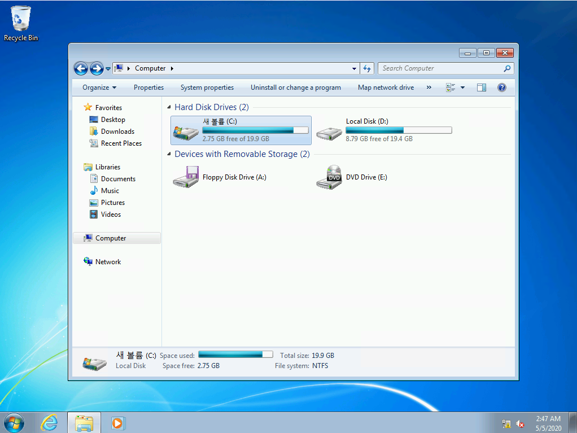Collapse the Hard Disk Drives group
This screenshot has width=577, height=433.
pos(169,107)
